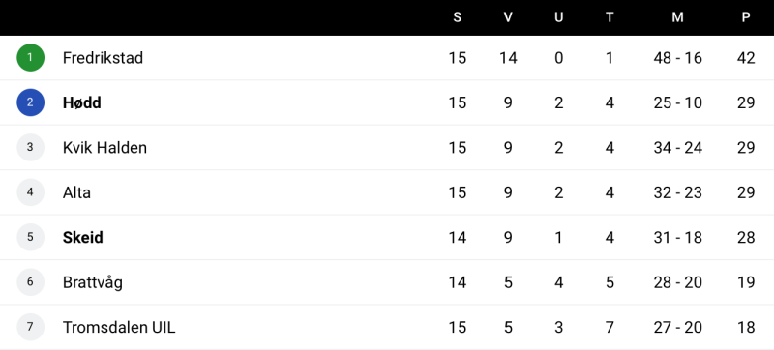Select Tromsdalen UIL team name
This screenshot has height=350, width=774.
click(119, 327)
